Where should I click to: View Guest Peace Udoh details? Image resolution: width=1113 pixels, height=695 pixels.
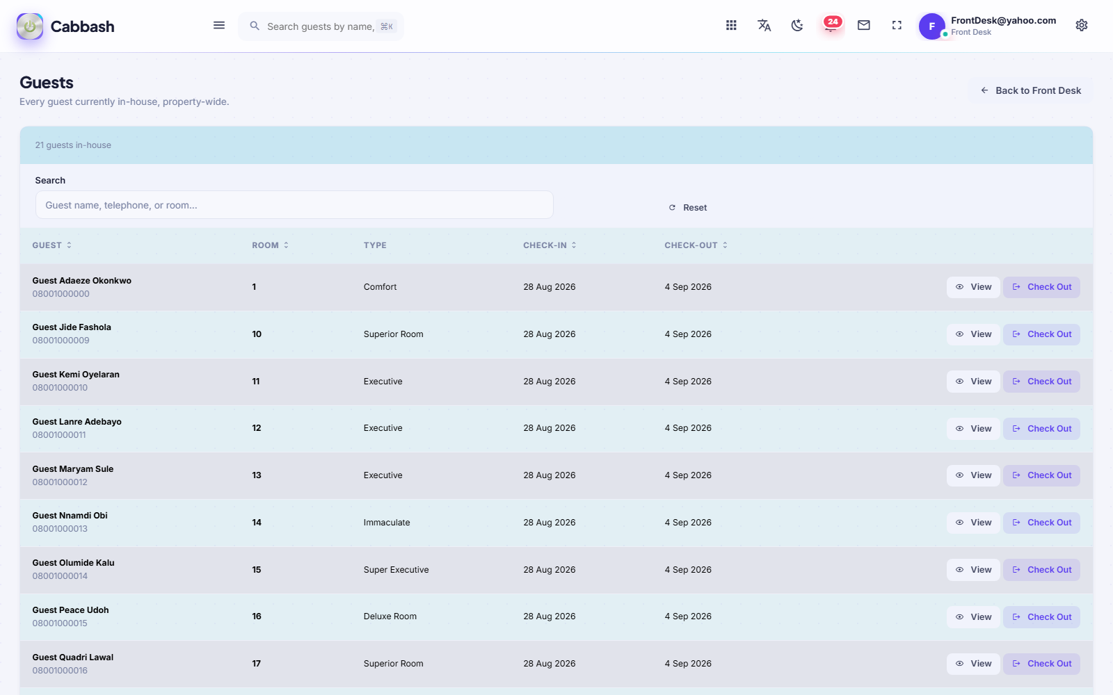973,617
